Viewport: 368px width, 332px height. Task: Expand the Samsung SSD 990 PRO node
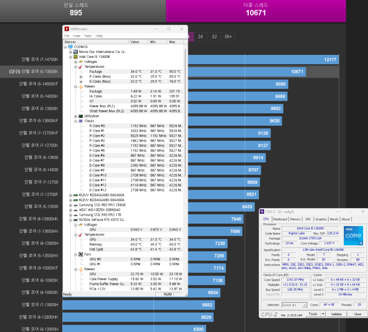point(70,215)
